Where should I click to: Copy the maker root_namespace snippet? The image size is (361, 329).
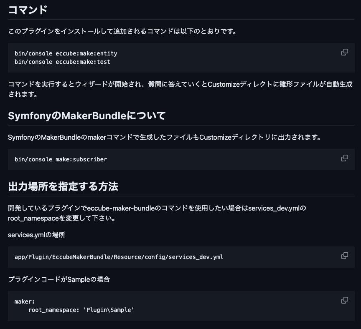(x=344, y=300)
